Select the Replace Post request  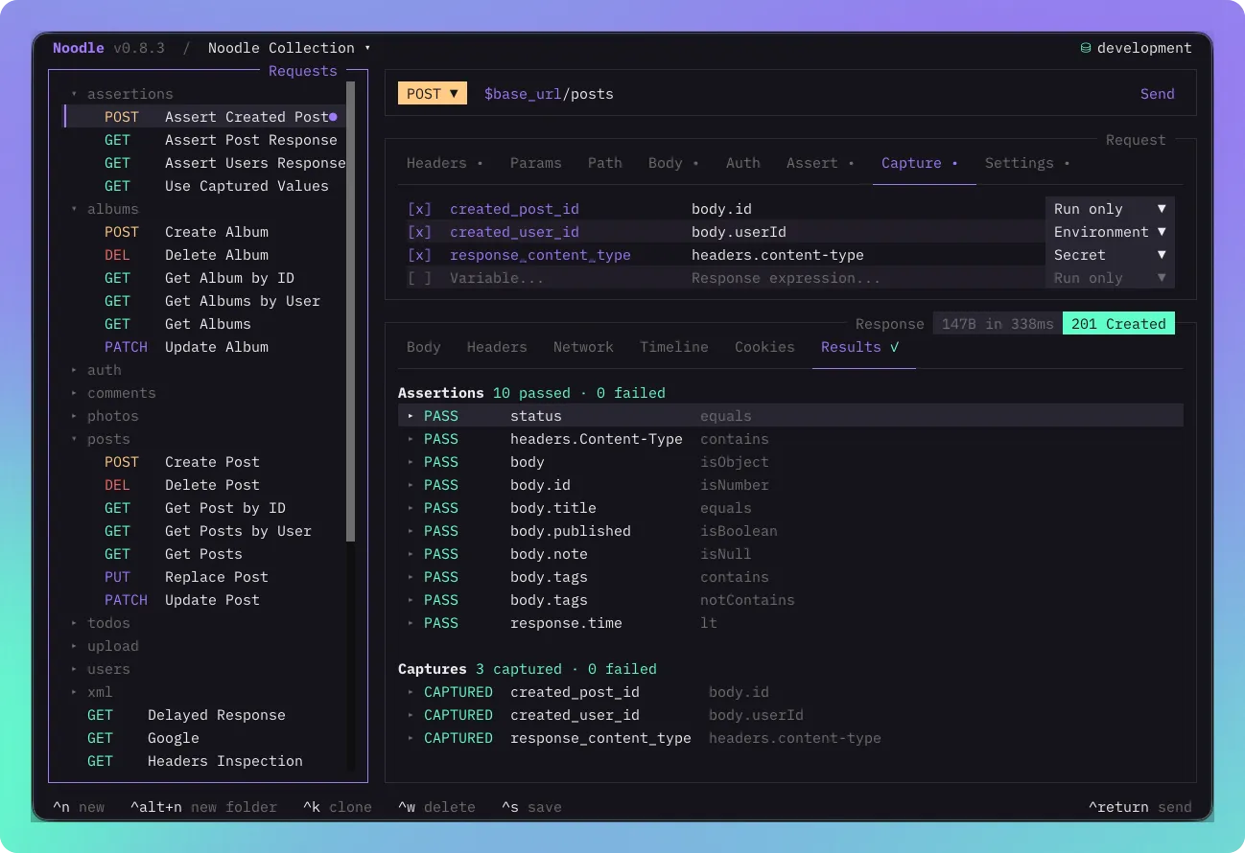(x=204, y=577)
